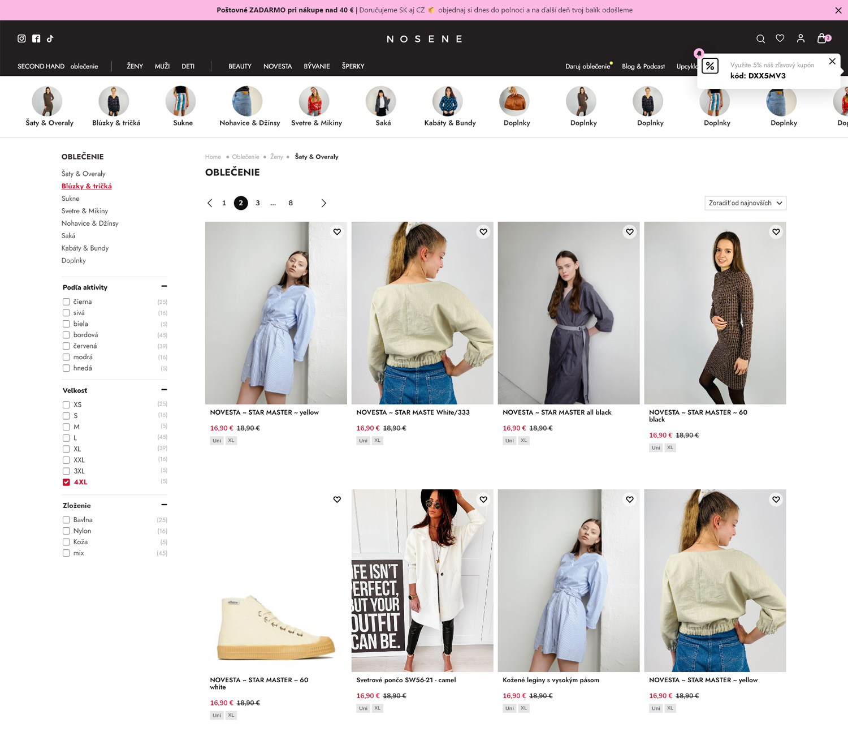Favorite Kožené legíny s vysokým pásom product
Screen dimensions: 848x732
[630, 500]
